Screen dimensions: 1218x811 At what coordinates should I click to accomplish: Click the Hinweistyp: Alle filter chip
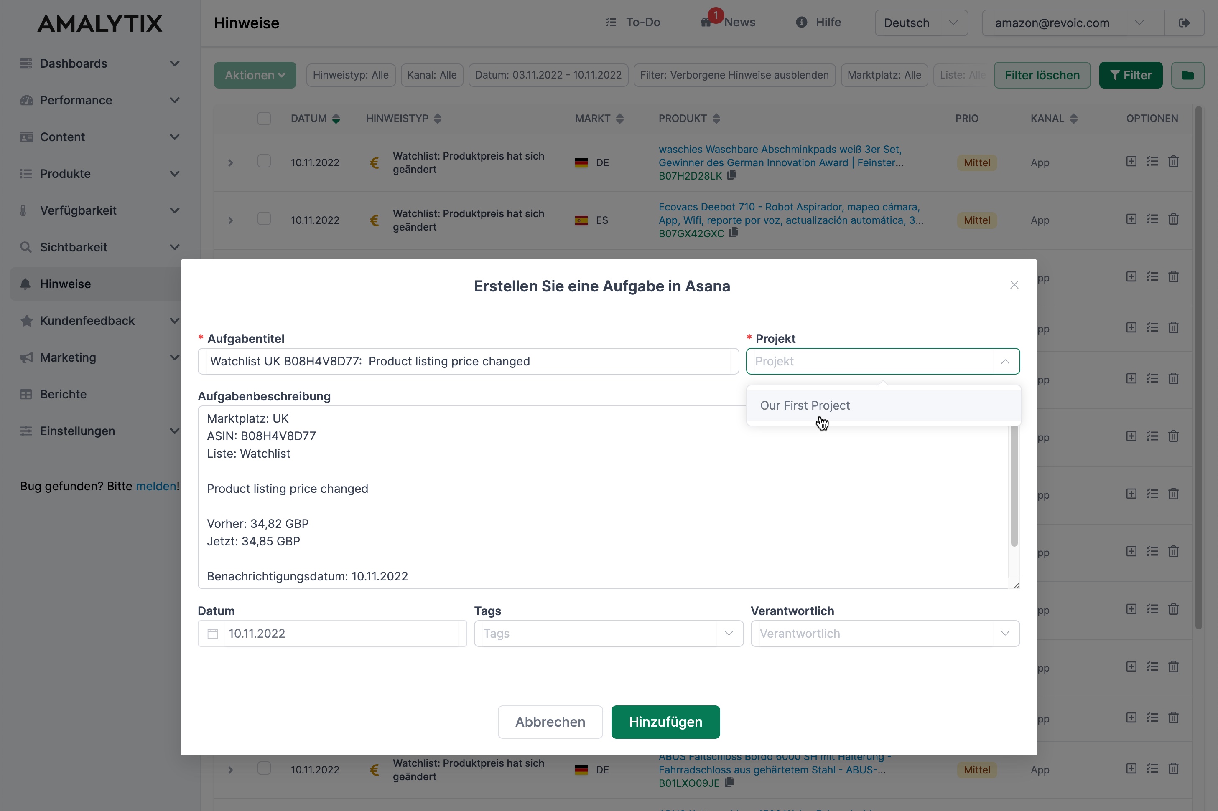tap(350, 75)
